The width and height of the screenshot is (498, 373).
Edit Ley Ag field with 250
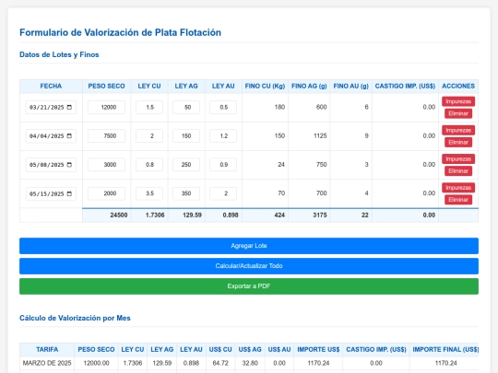click(x=186, y=165)
